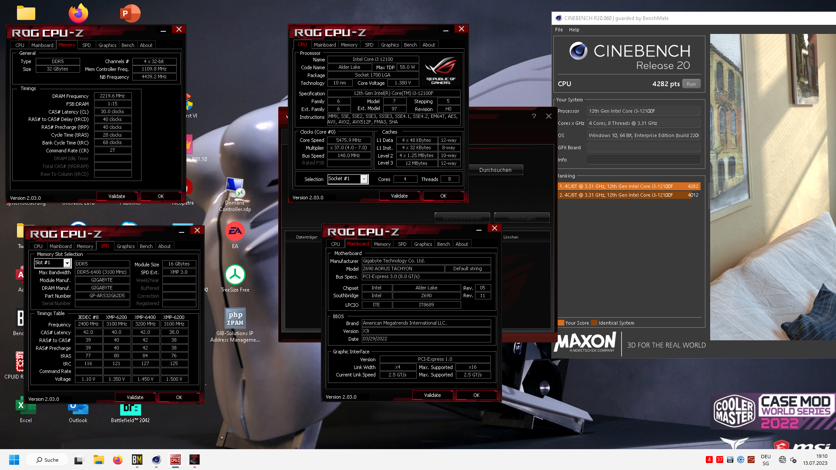Open Domäne Controller.rdp desktop icon
This screenshot has width=836, height=470.
[x=235, y=195]
